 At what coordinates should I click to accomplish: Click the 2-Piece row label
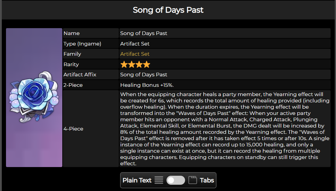point(73,85)
